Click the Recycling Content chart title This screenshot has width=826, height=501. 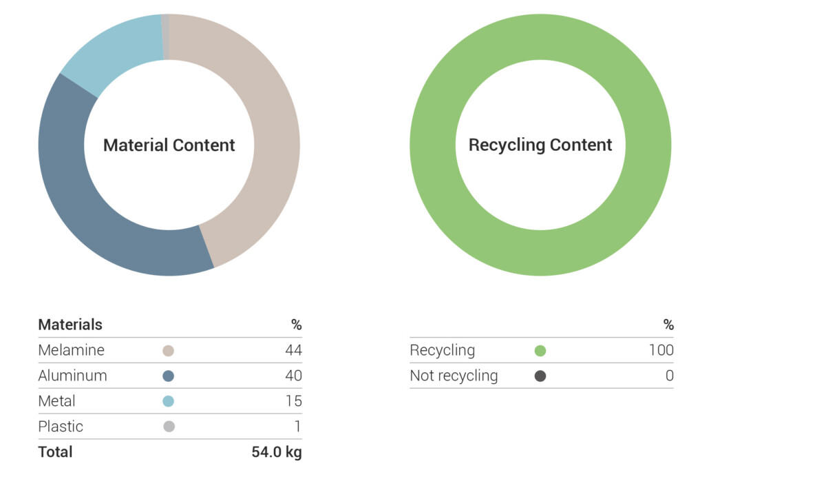[x=540, y=145]
